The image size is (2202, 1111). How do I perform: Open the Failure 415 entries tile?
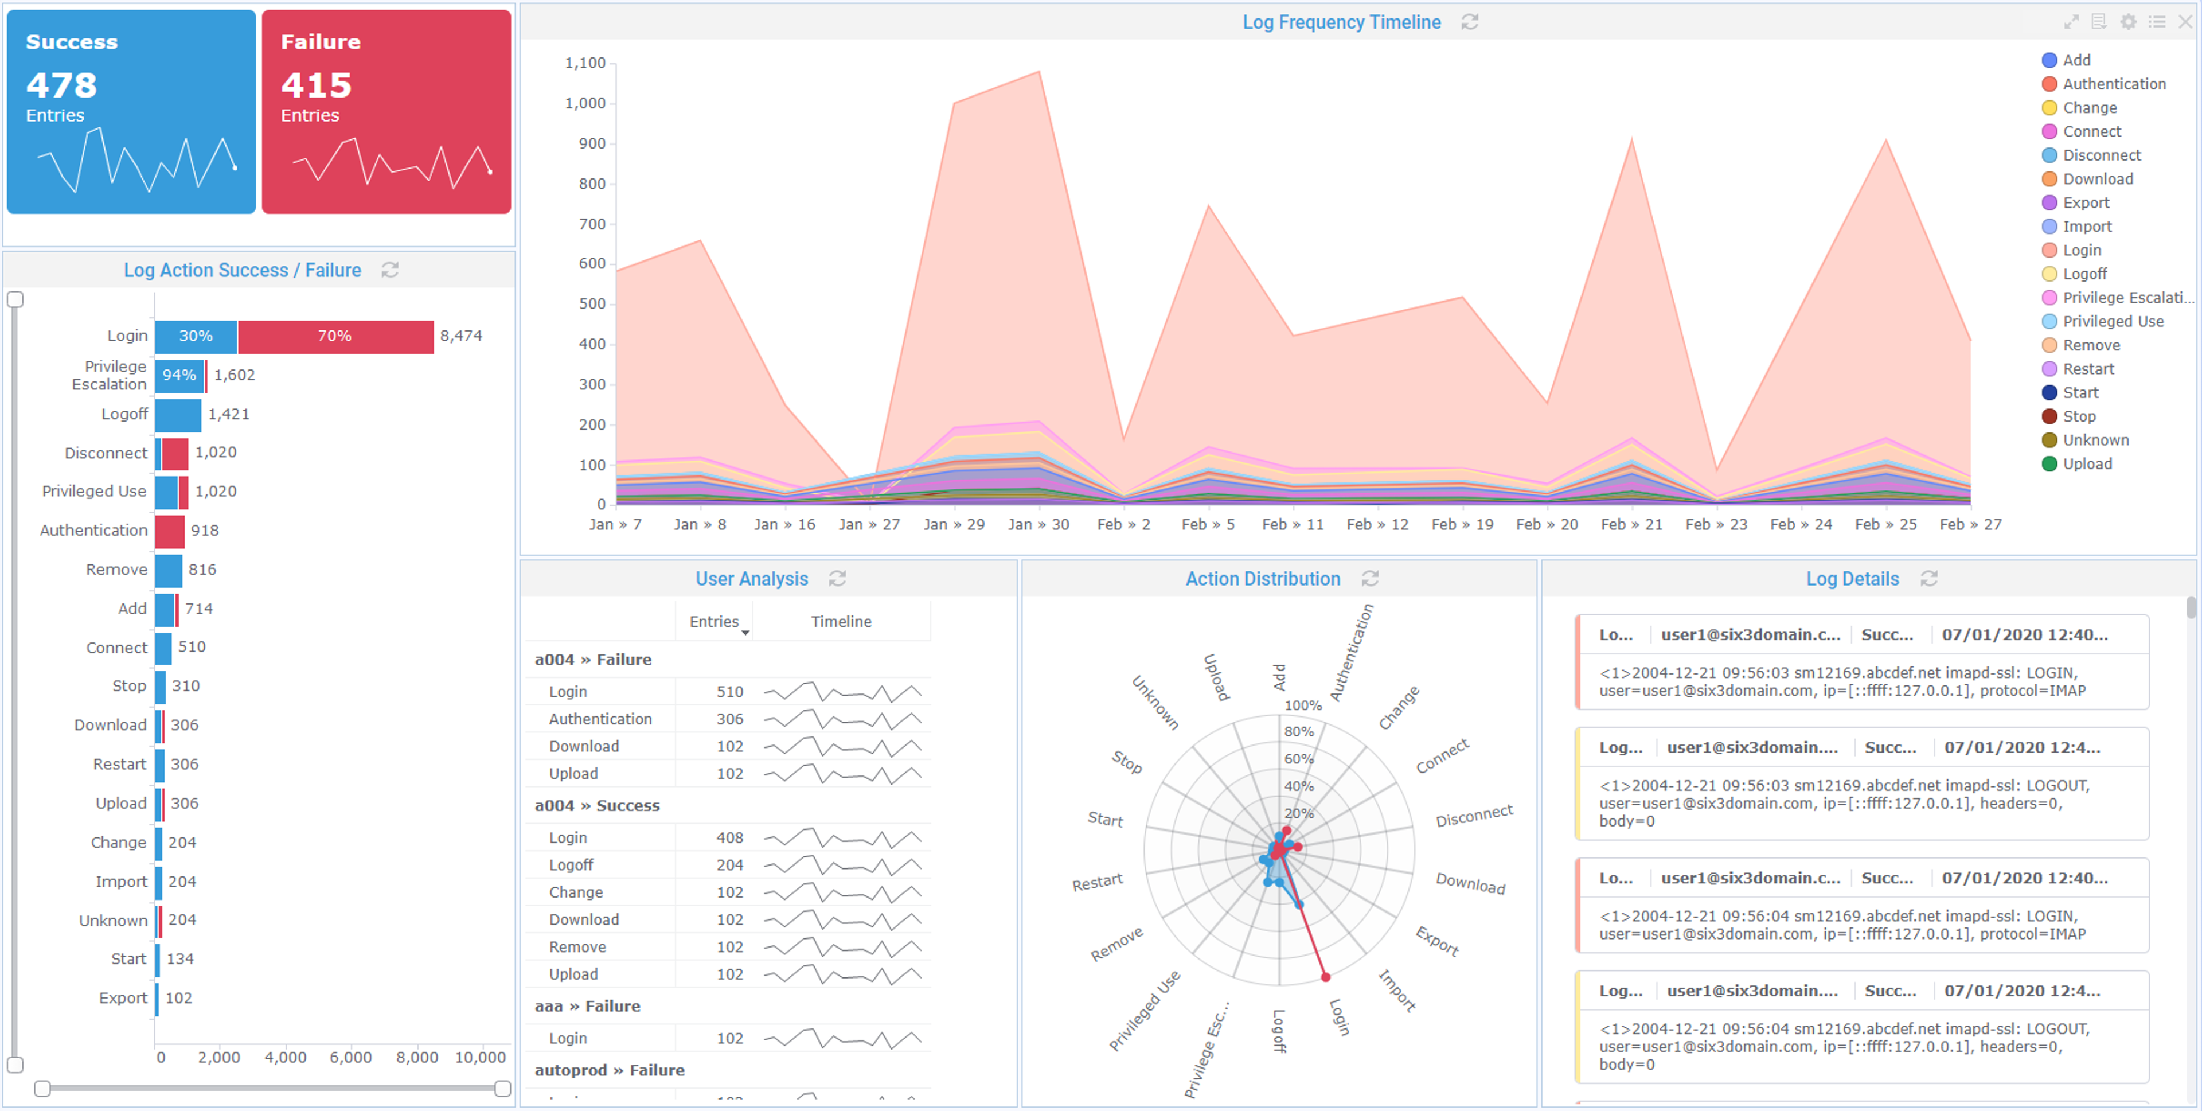coord(386,111)
